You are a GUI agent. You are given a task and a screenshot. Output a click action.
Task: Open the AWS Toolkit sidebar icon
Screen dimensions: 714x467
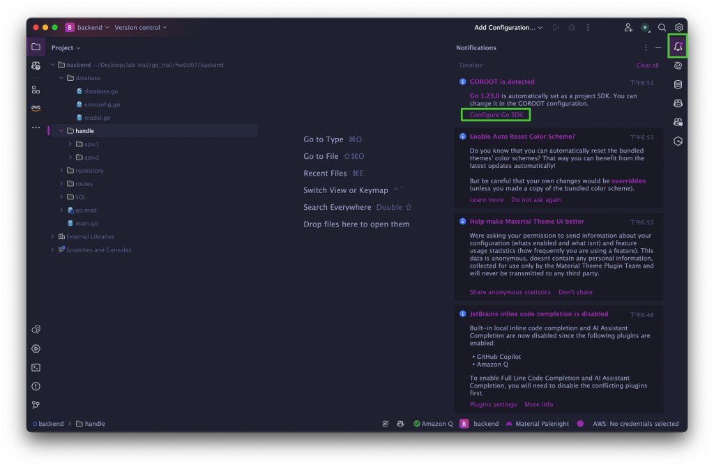pyautogui.click(x=36, y=108)
